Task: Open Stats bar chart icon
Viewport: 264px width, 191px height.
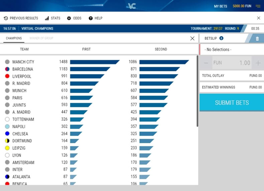Action: tap(47, 18)
